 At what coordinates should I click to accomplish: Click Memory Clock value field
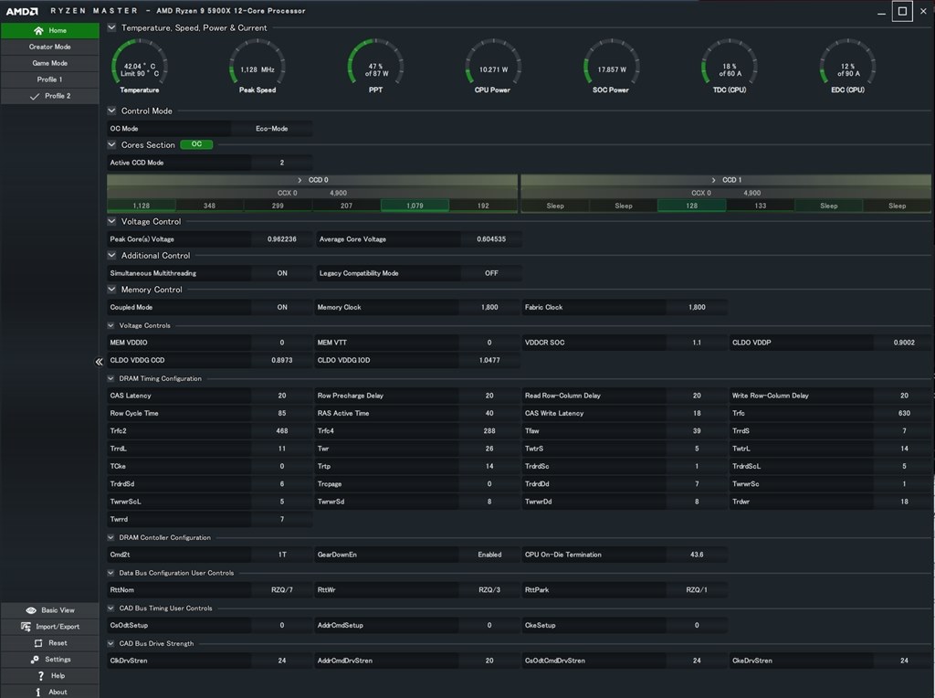(489, 307)
